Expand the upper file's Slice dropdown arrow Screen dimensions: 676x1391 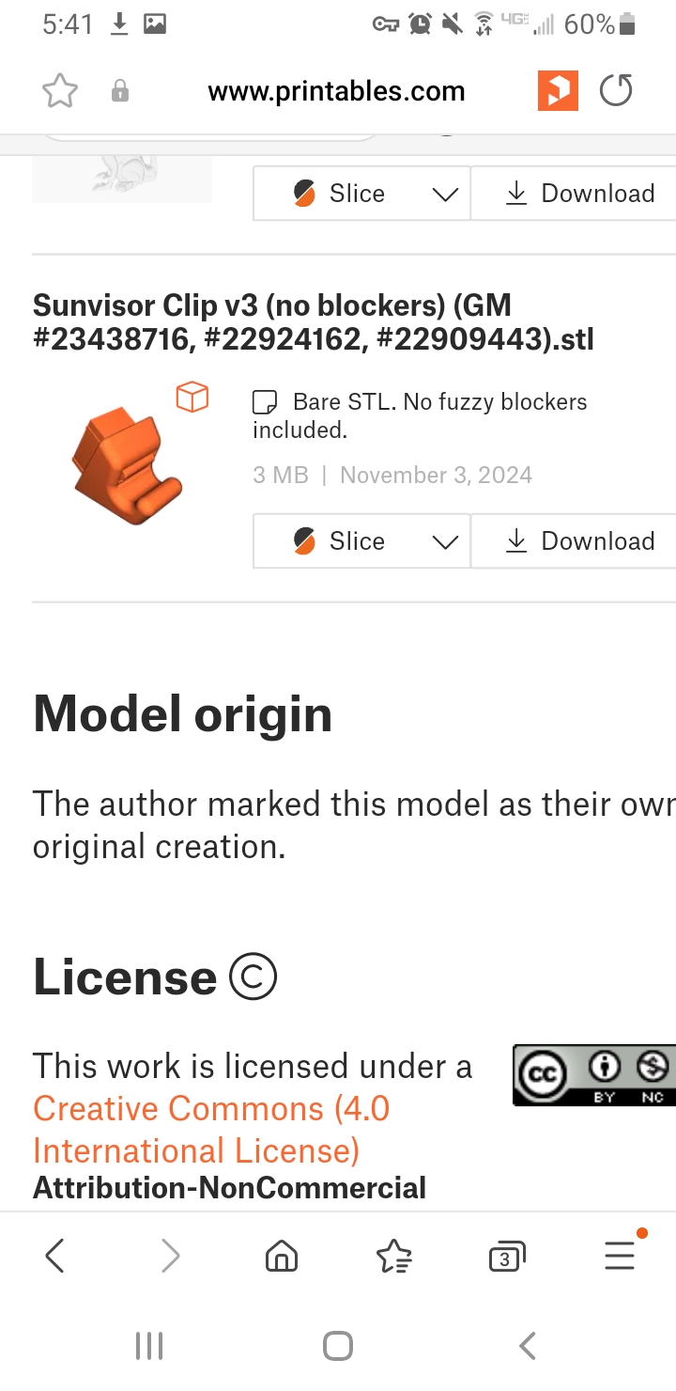445,194
